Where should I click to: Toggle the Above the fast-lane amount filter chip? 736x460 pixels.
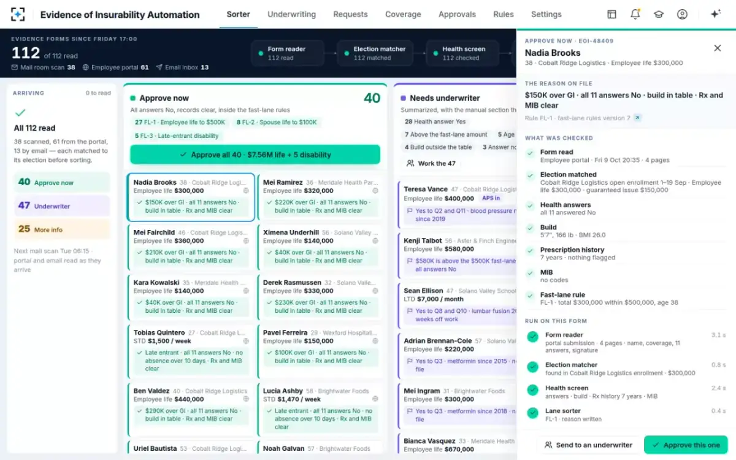(446, 134)
